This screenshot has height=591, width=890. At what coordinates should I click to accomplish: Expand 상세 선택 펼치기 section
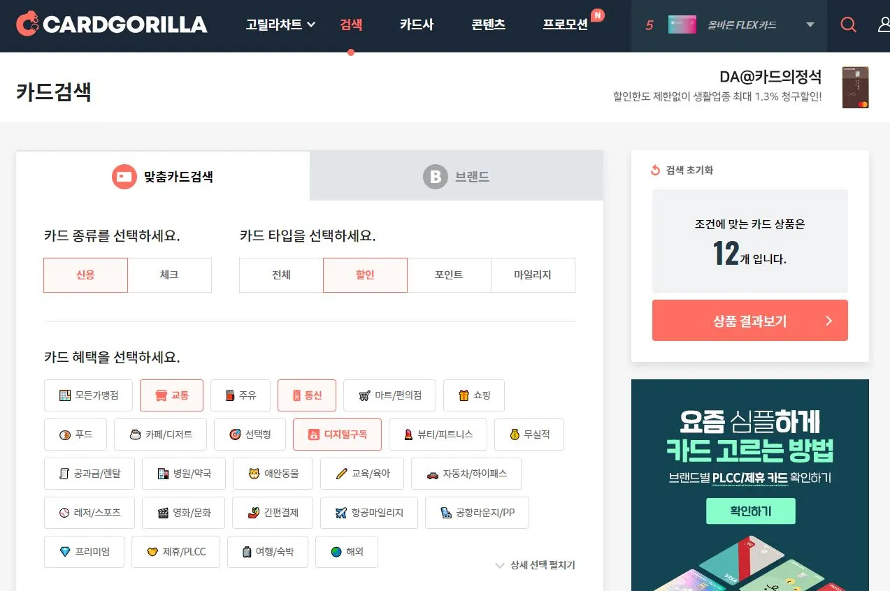[x=535, y=565]
